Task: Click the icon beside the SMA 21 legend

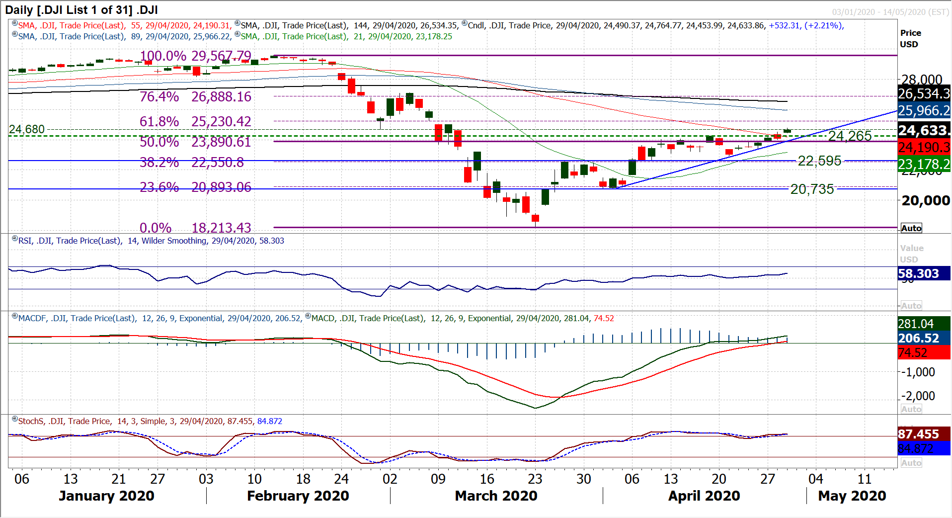Action: 238,34
